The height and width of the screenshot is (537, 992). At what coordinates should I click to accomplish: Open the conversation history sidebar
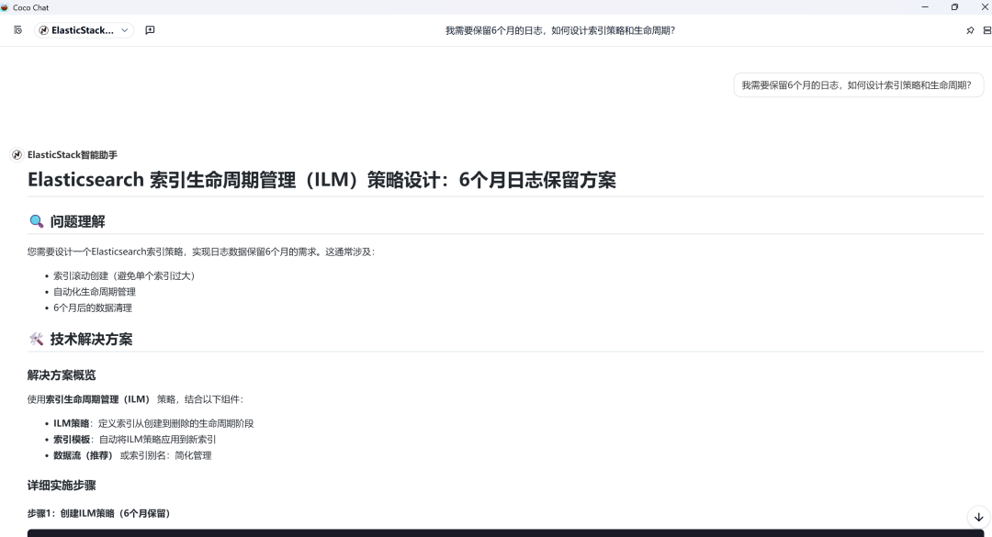(x=17, y=30)
